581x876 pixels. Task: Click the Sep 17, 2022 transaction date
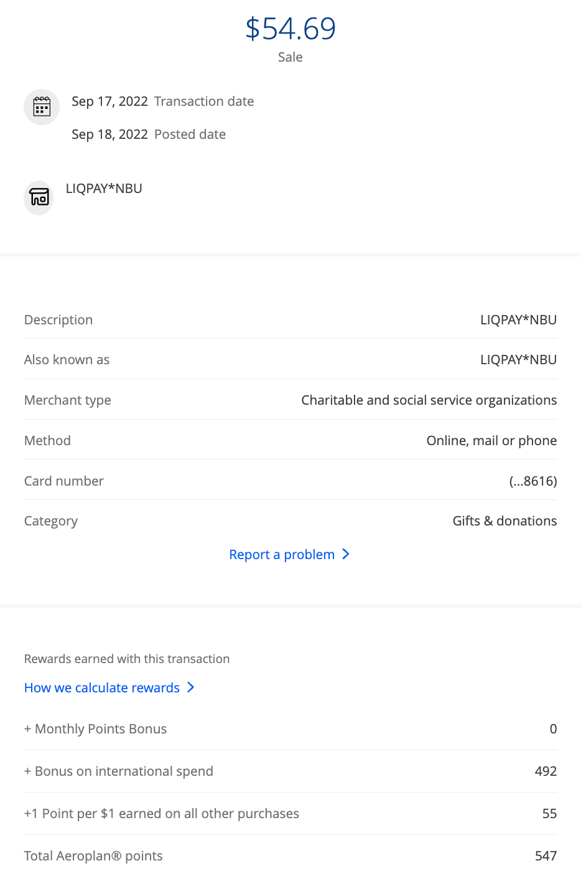(109, 101)
